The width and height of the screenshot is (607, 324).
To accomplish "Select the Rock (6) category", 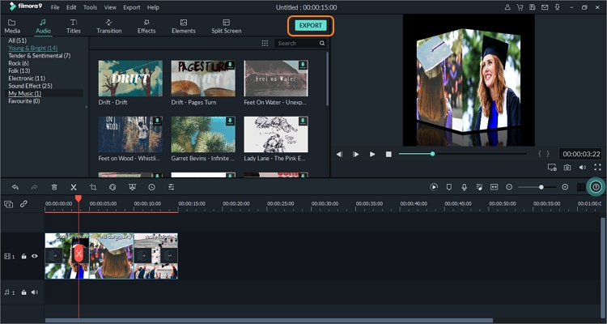I will click(x=19, y=63).
